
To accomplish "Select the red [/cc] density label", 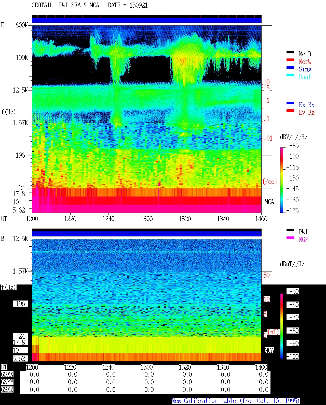I will (270, 182).
